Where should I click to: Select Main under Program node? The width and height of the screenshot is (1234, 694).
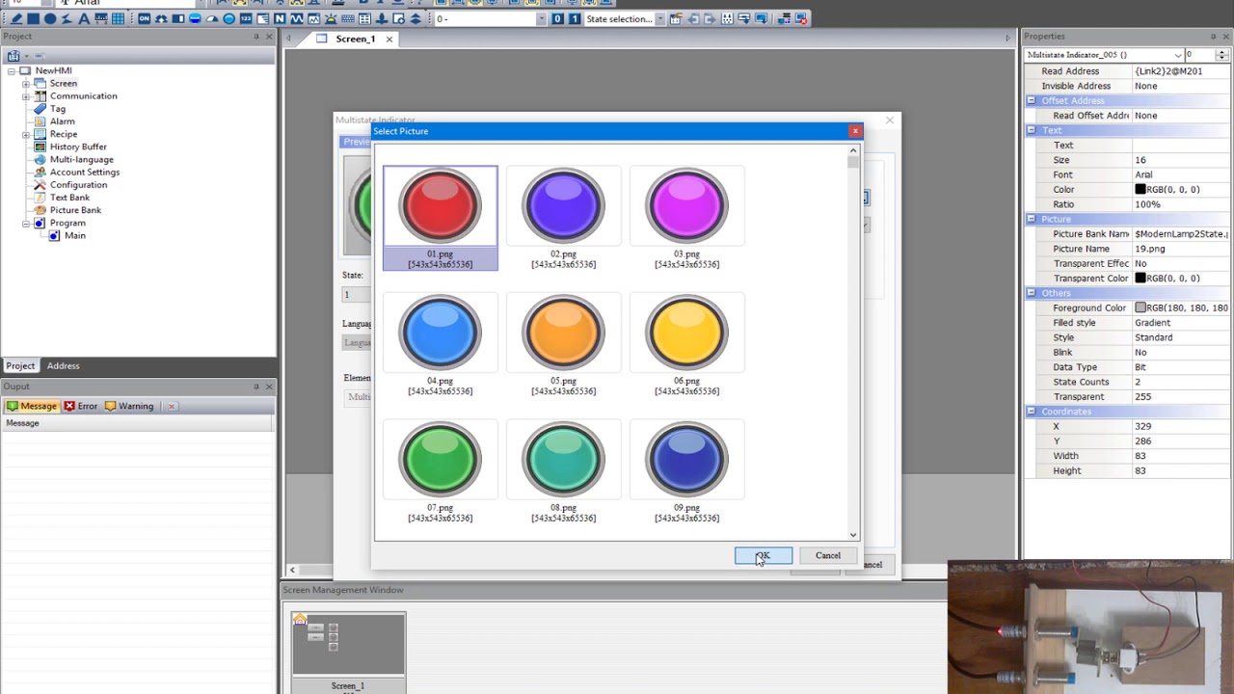click(74, 235)
